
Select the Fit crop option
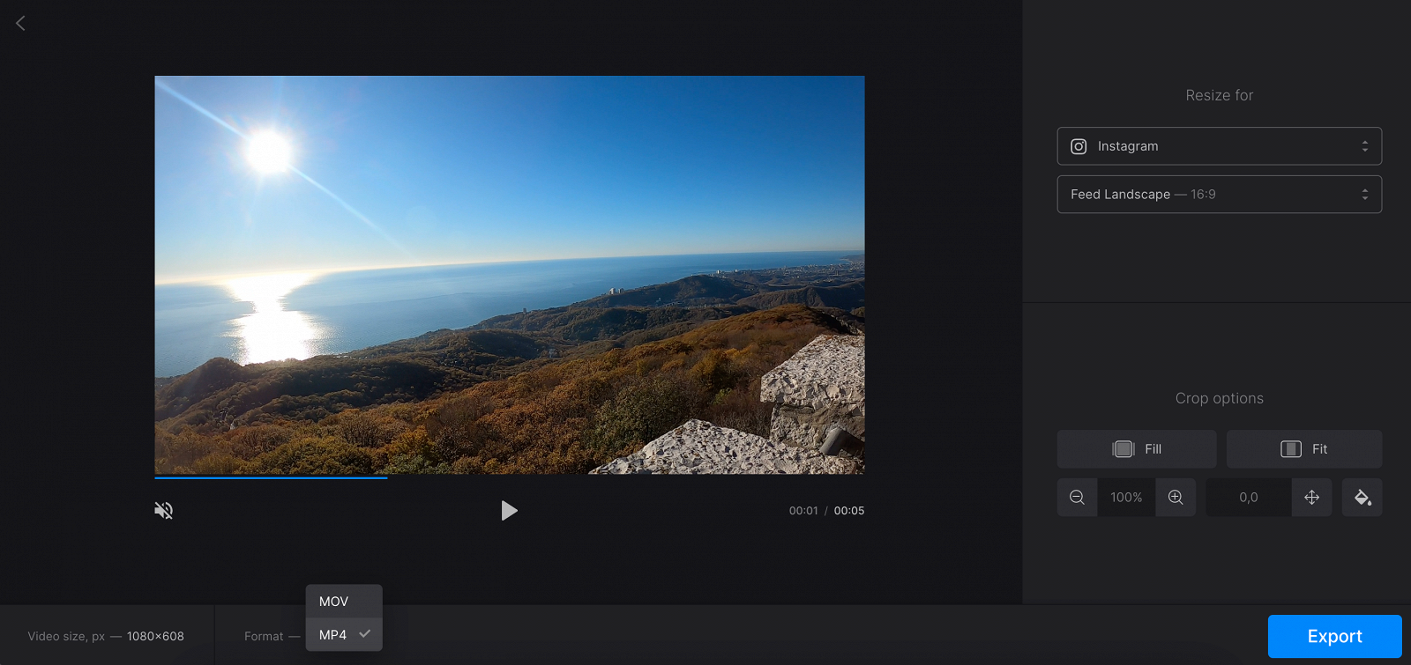tap(1303, 449)
